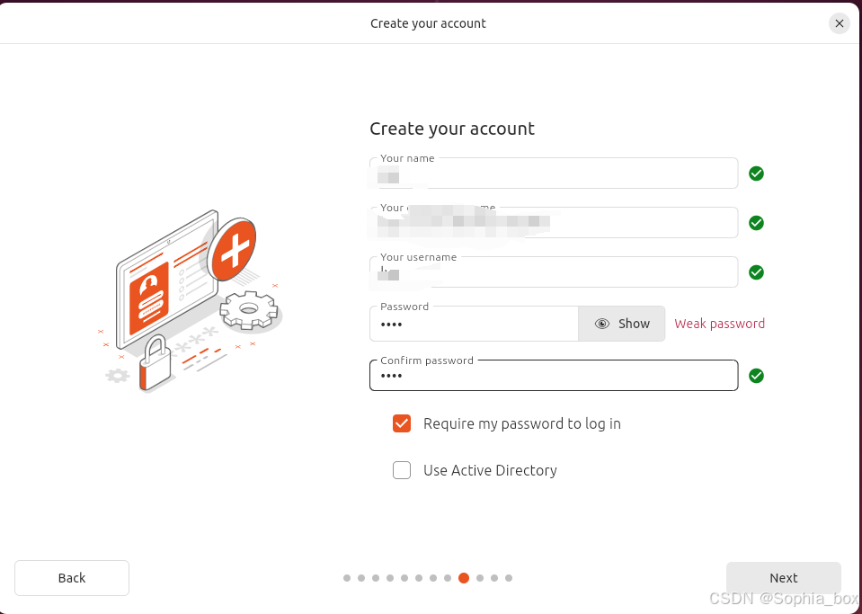Select the first progress indicator dot
Image resolution: width=862 pixels, height=614 pixels.
(x=347, y=578)
